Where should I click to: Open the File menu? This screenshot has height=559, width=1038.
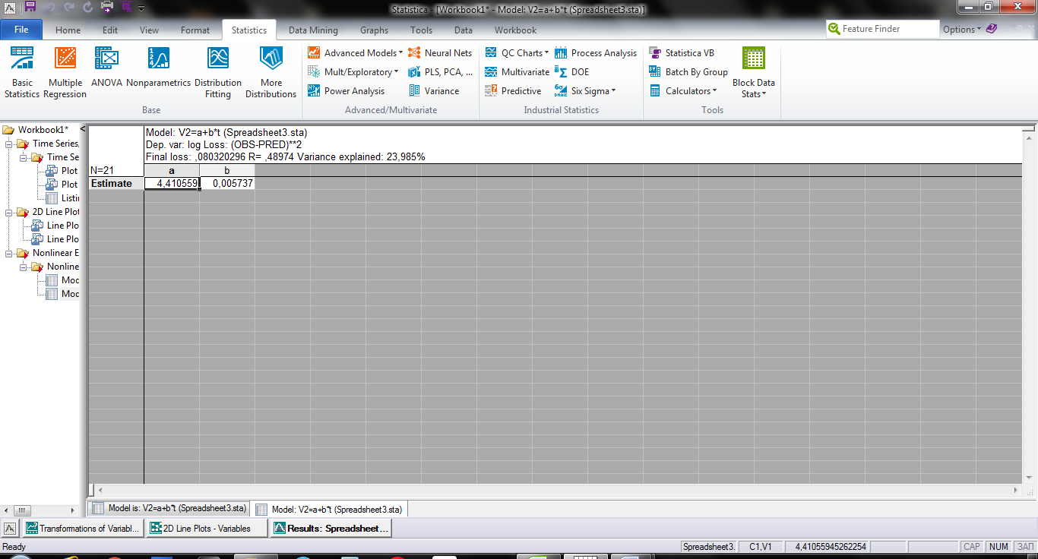click(x=22, y=30)
